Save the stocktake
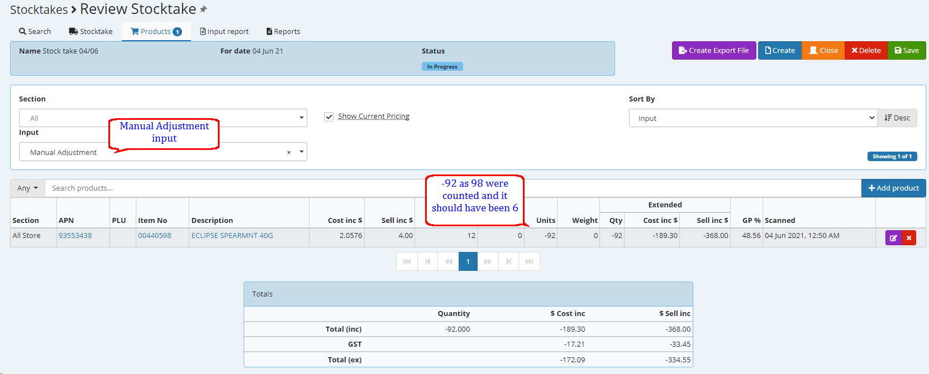The image size is (929, 374). click(907, 50)
